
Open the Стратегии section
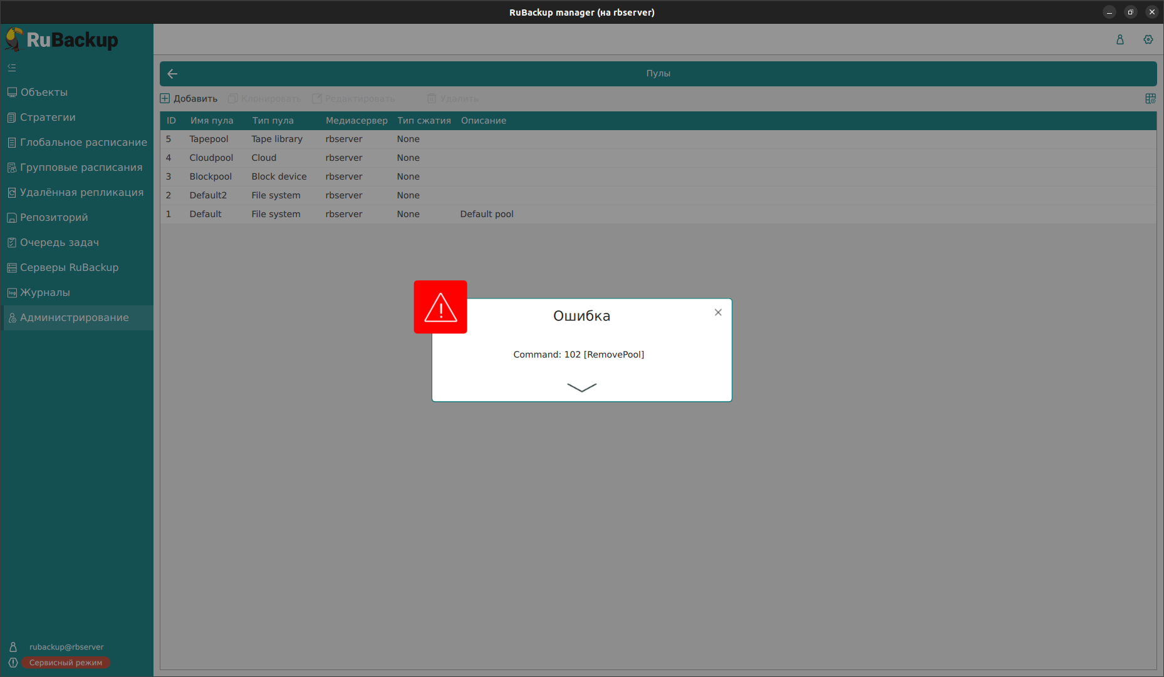(x=48, y=118)
